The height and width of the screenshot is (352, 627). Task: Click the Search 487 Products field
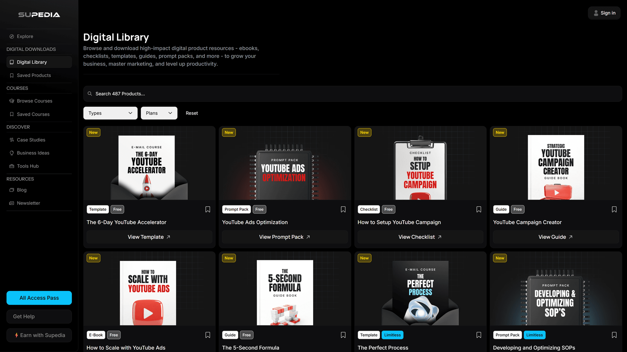point(214,94)
